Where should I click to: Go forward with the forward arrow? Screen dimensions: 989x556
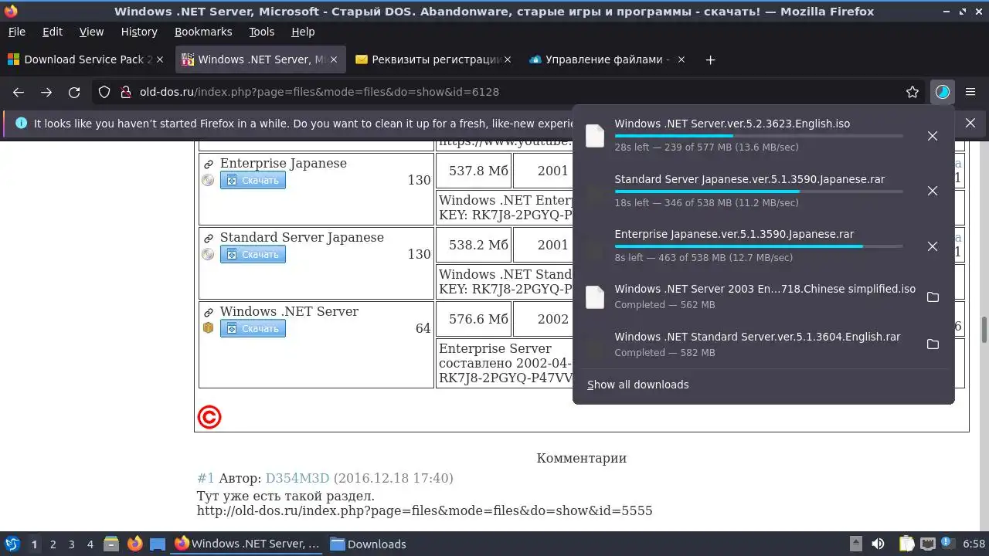[x=46, y=92]
